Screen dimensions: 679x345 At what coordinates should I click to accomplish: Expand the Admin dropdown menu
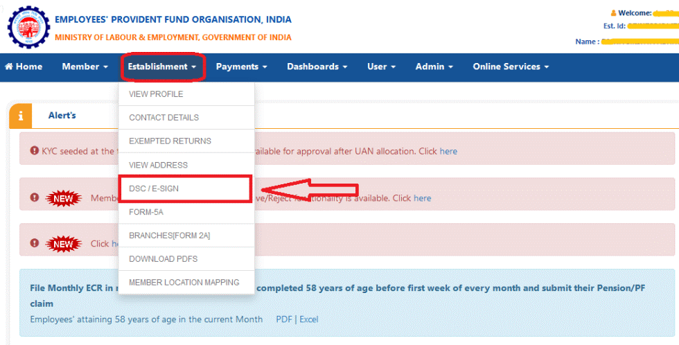[x=434, y=67]
